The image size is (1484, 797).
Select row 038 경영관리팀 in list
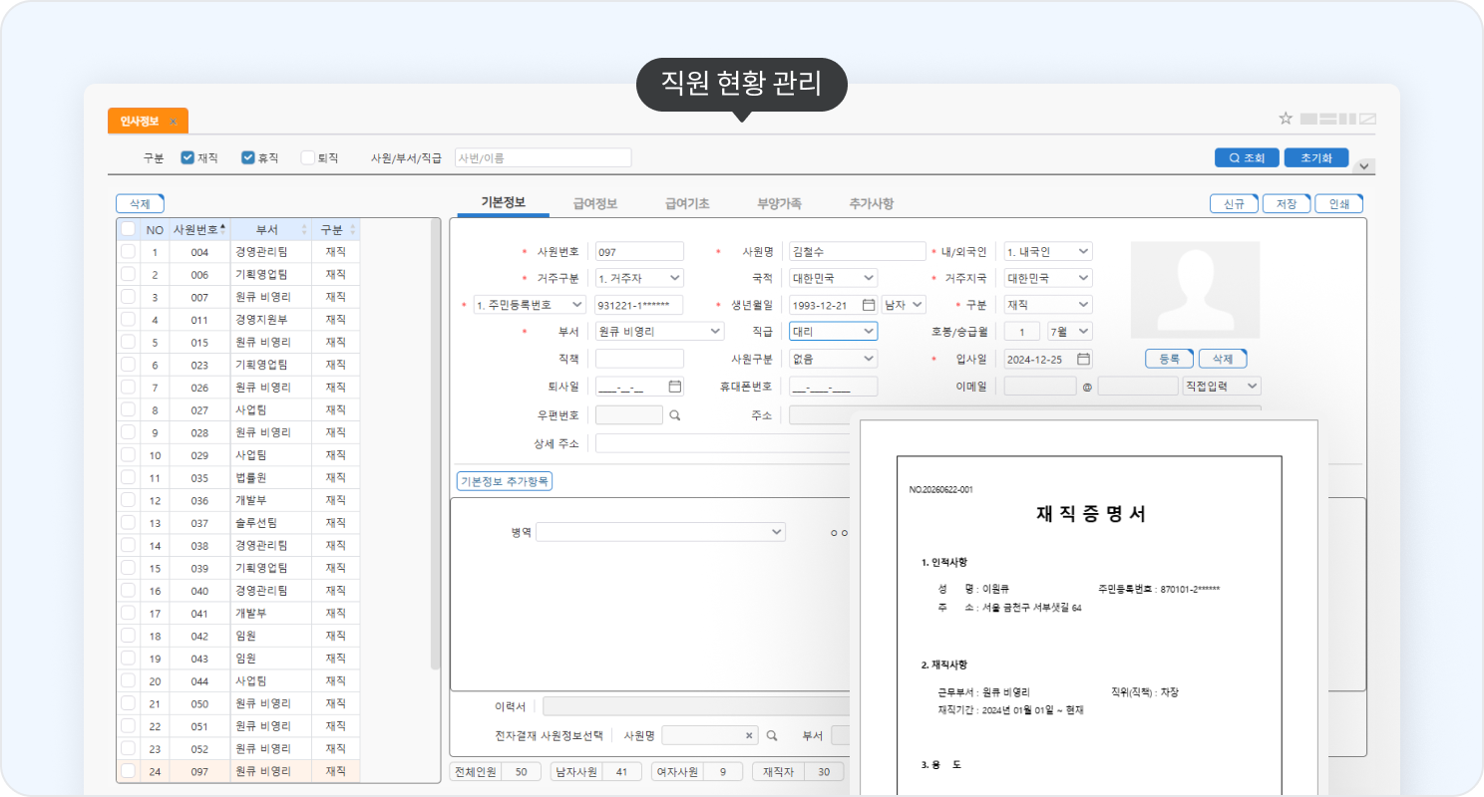[239, 545]
